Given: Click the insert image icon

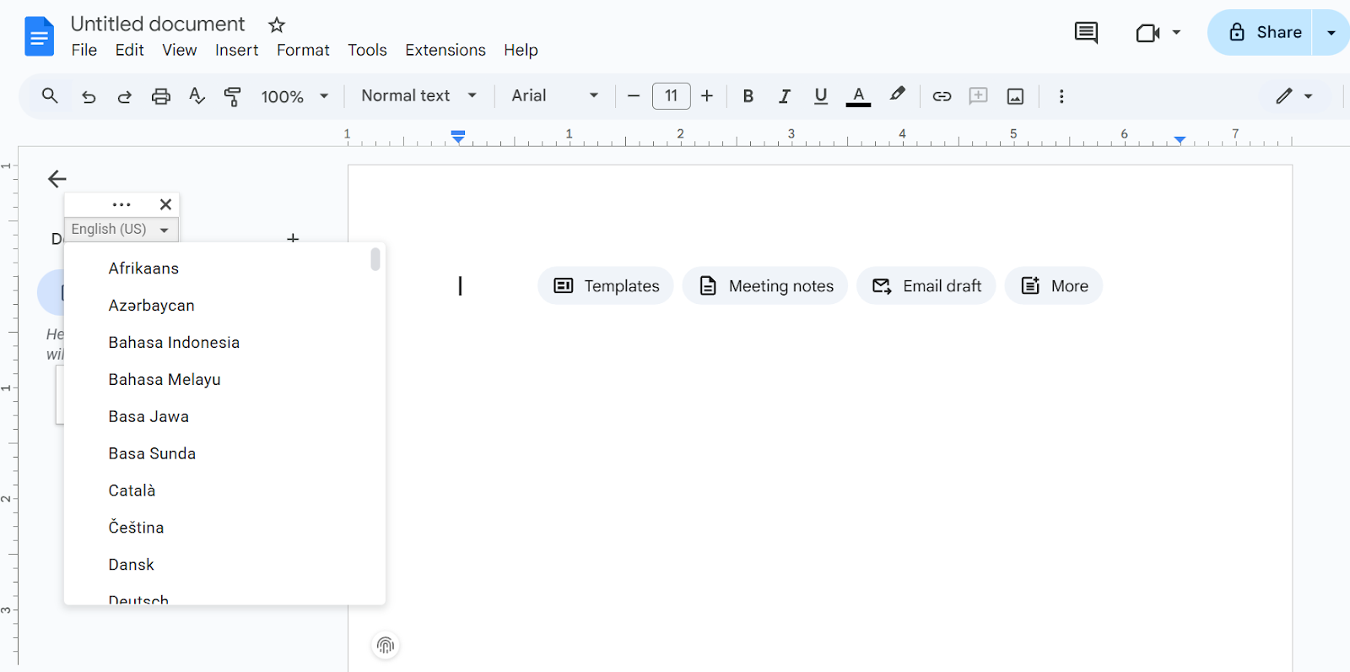Looking at the screenshot, I should 1015,96.
